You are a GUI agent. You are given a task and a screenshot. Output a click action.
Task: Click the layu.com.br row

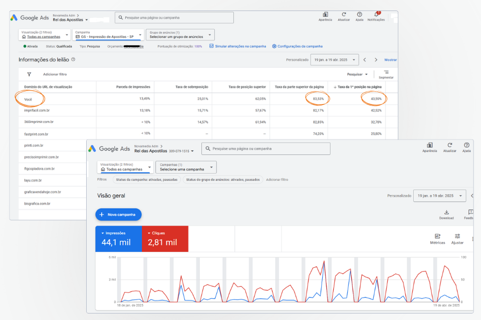pyautogui.click(x=53, y=180)
